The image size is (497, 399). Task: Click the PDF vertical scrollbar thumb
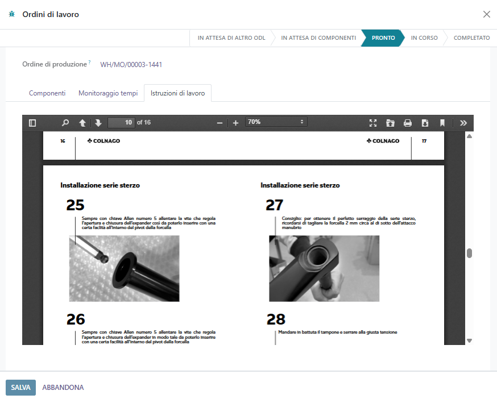(469, 253)
